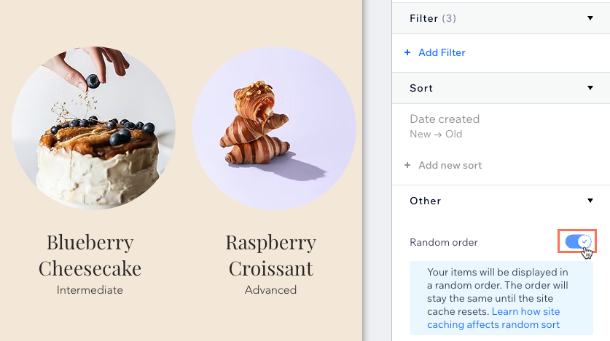This screenshot has width=610, height=341.
Task: Select the Advanced difficulty label
Action: 270,290
